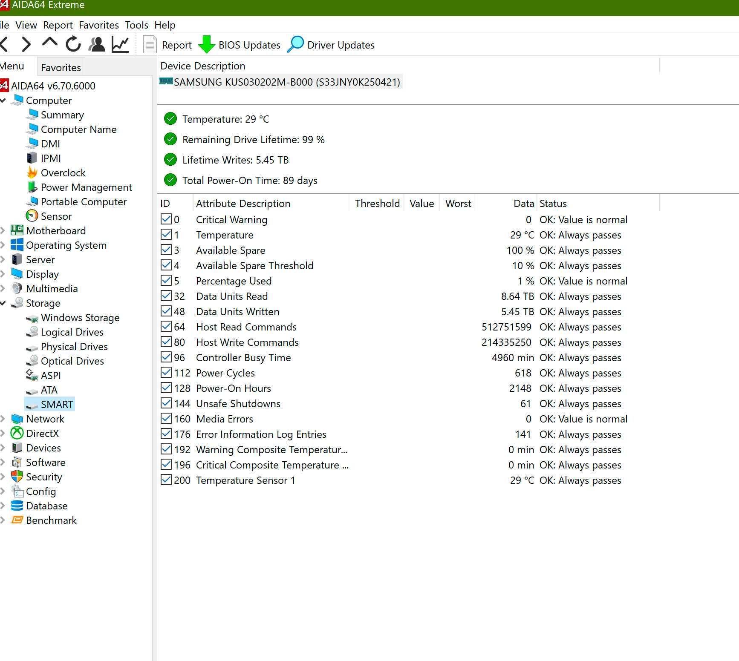Open the Computer Name page
Screen dimensions: 739x661
tap(78, 129)
